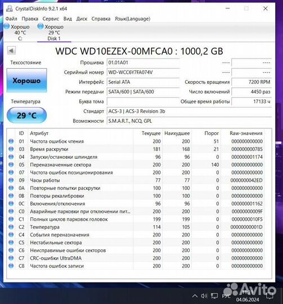Viewport: 283px width, 304px height.
Task: Click the S.M.A.R.T., NCQ, GPL features field
Action: (189, 121)
